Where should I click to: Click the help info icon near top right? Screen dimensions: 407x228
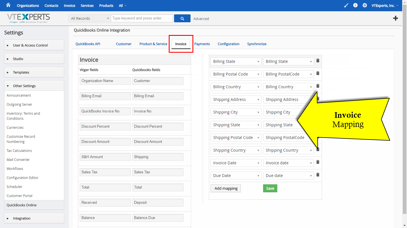click(x=355, y=5)
